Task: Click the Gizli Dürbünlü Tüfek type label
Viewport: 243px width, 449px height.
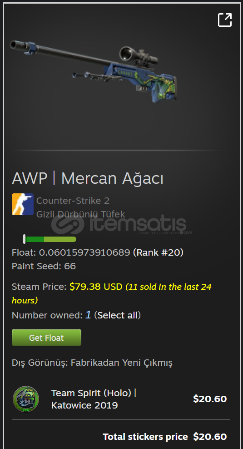Action: [x=80, y=214]
